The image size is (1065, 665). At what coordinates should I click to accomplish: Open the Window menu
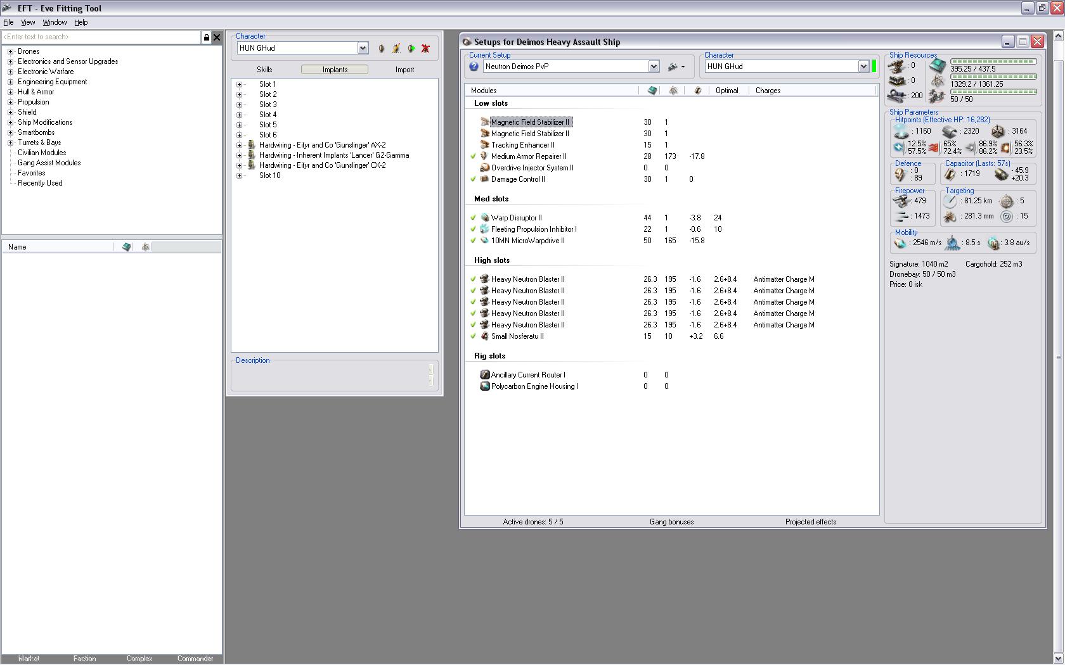[x=55, y=22]
